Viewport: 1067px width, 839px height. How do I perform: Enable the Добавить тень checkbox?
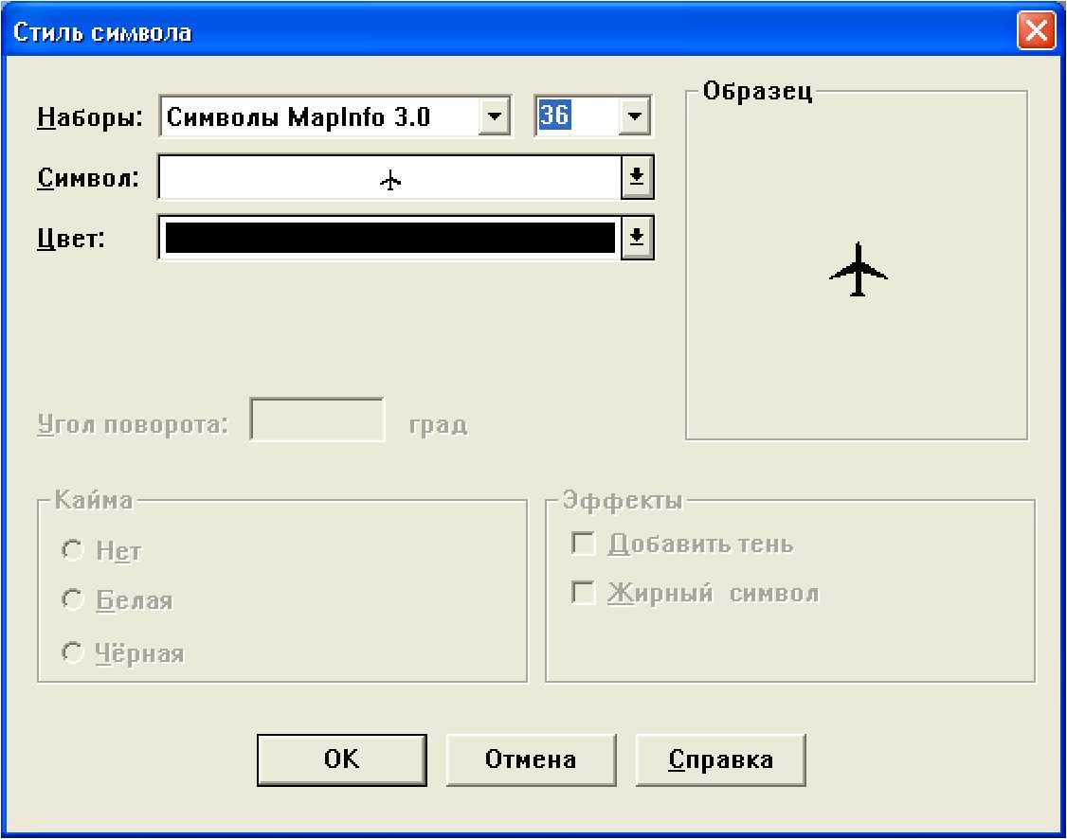click(582, 544)
